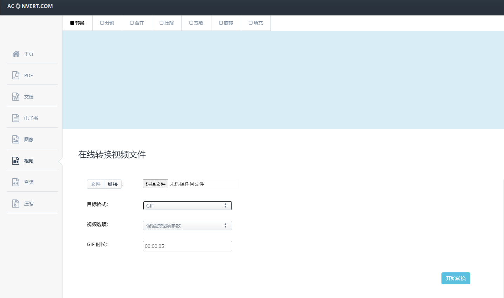The image size is (504, 298).
Task: Open the image converter icon
Action: [16, 140]
